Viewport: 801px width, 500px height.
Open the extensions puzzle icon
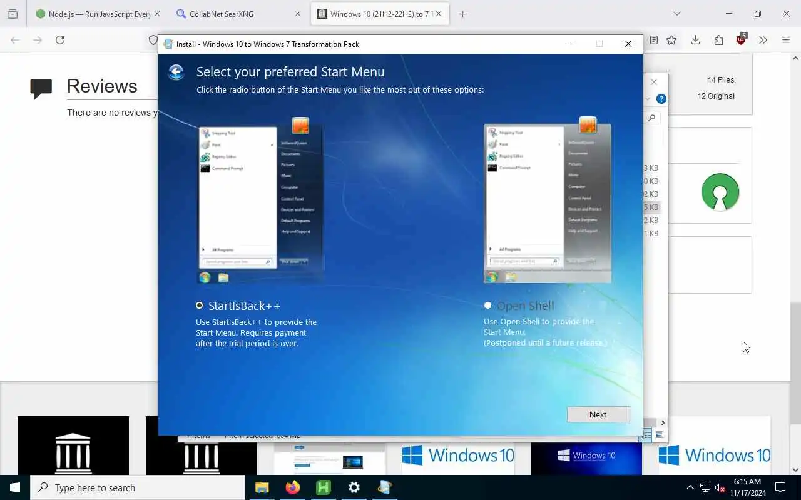coord(718,40)
